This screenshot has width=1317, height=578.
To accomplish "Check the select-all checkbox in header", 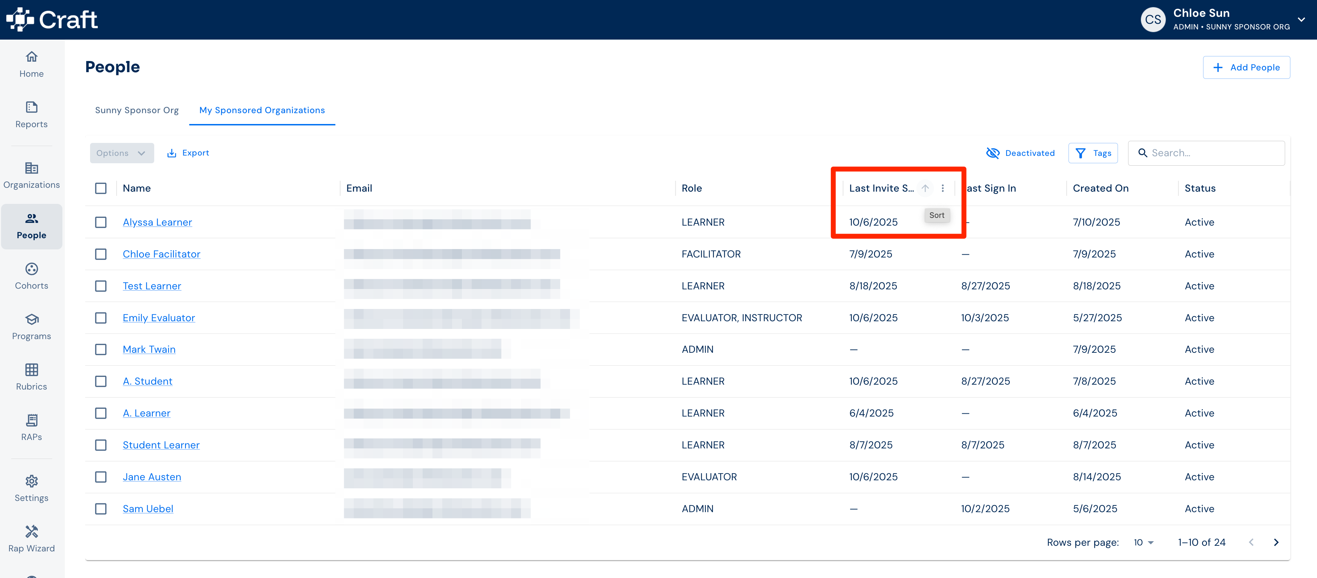I will 101,188.
